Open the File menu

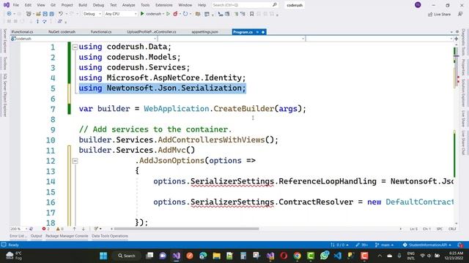click(x=16, y=5)
